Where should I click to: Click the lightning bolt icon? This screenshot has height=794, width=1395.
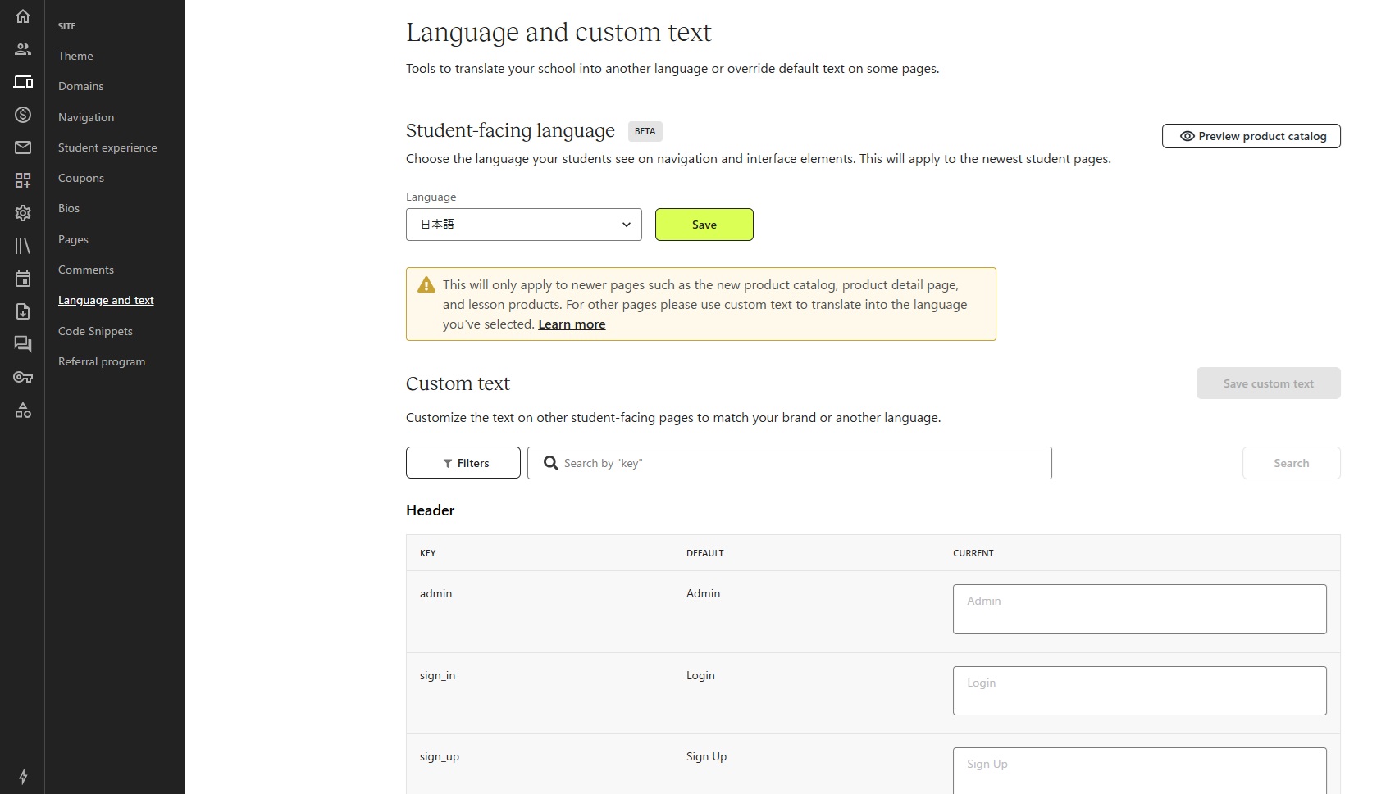pyautogui.click(x=23, y=776)
